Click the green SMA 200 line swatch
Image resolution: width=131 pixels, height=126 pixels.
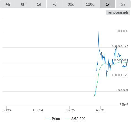[x=68, y=119]
